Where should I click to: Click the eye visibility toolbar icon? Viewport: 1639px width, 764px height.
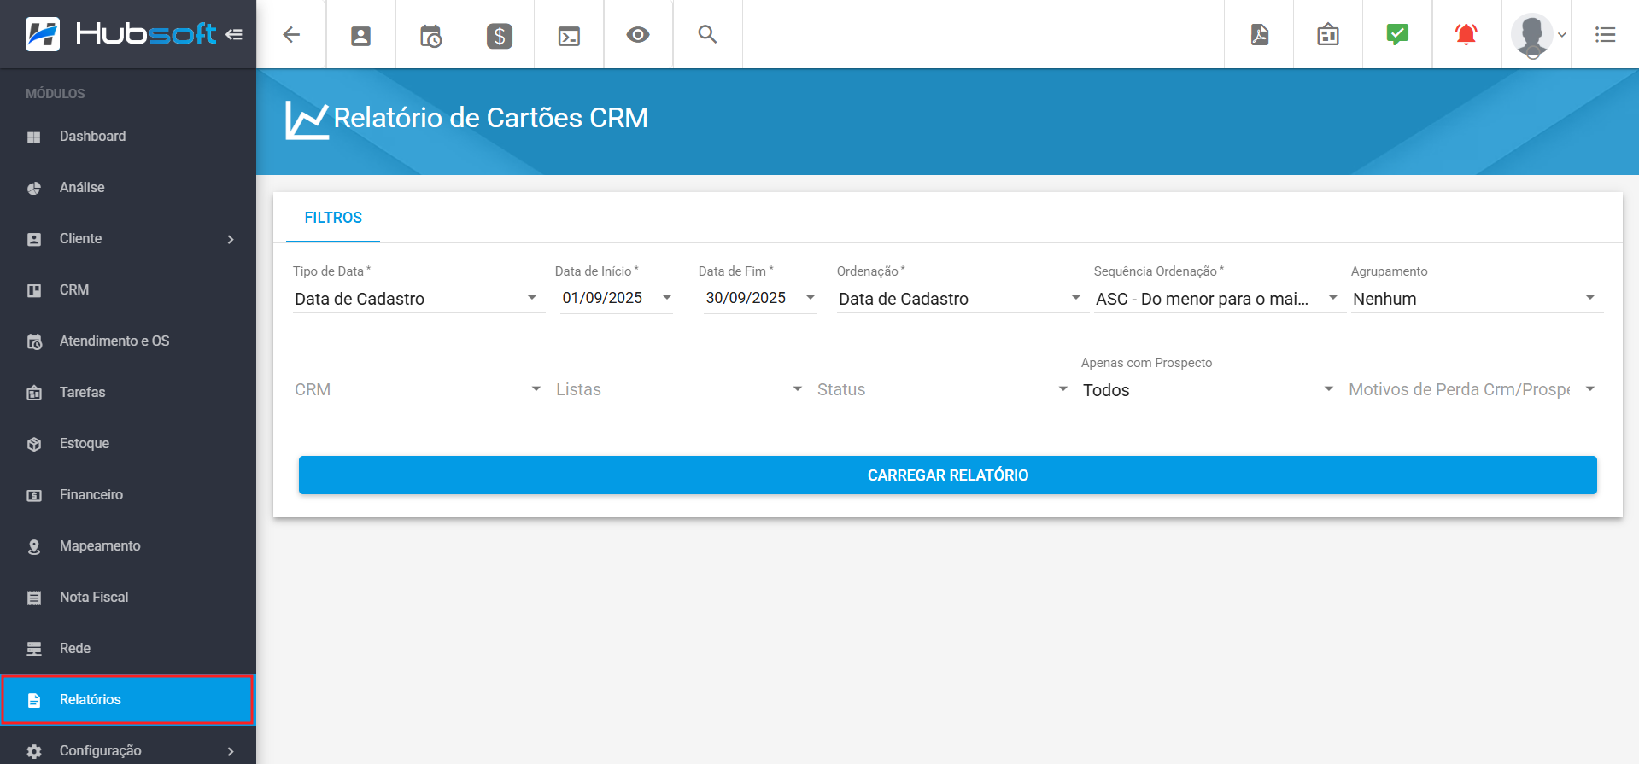638,35
